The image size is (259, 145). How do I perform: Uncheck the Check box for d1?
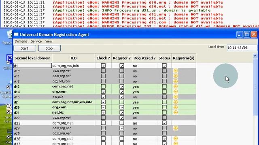[103, 66]
